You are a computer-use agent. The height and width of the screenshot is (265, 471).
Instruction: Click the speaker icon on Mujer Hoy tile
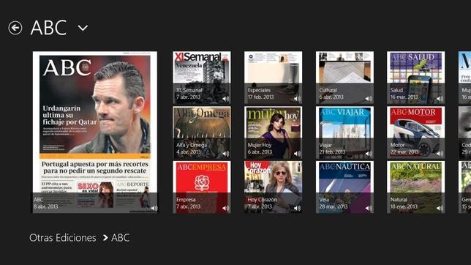click(297, 154)
